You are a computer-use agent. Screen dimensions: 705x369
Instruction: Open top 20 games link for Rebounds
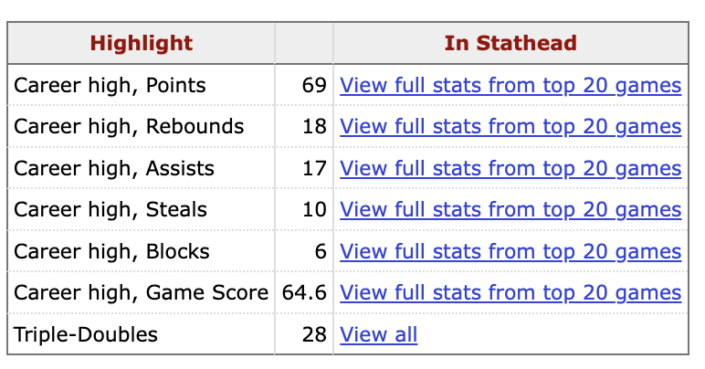click(x=510, y=127)
